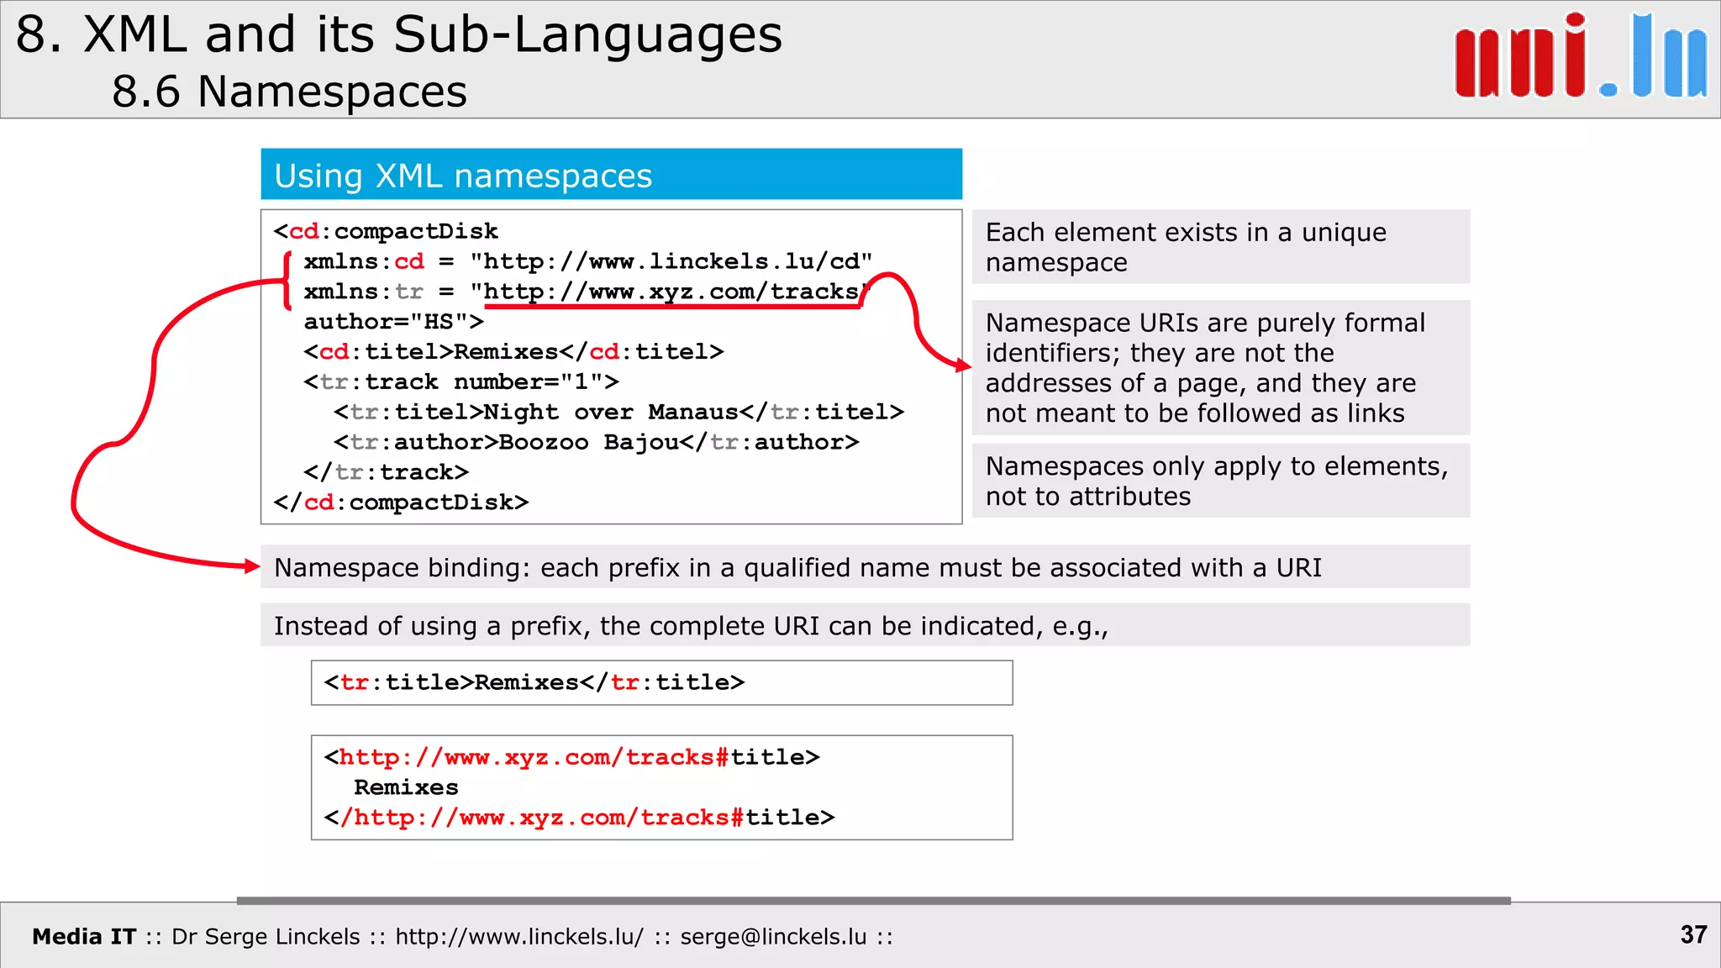Click the '</tr:track>' closing tag
Screen dimensions: 1721x968
tap(386, 472)
